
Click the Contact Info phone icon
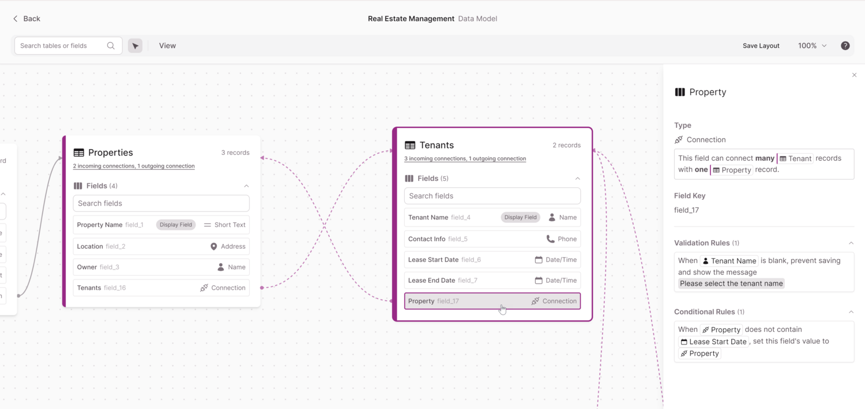[550, 239]
